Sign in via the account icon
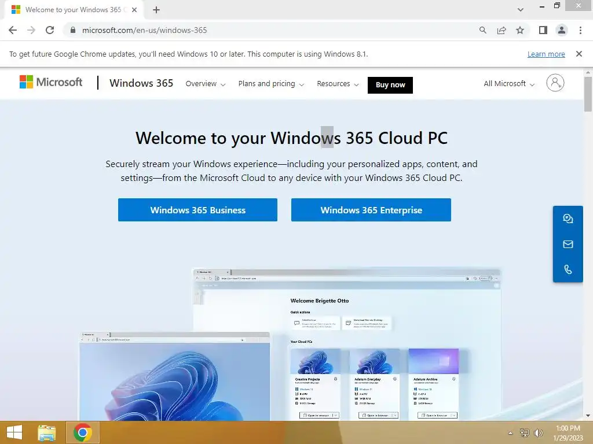Image resolution: width=593 pixels, height=444 pixels. [555, 83]
